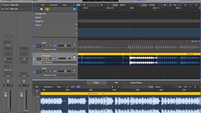This screenshot has width=201, height=113.
Task: Mute the Bass_bip track
Action: point(44,58)
